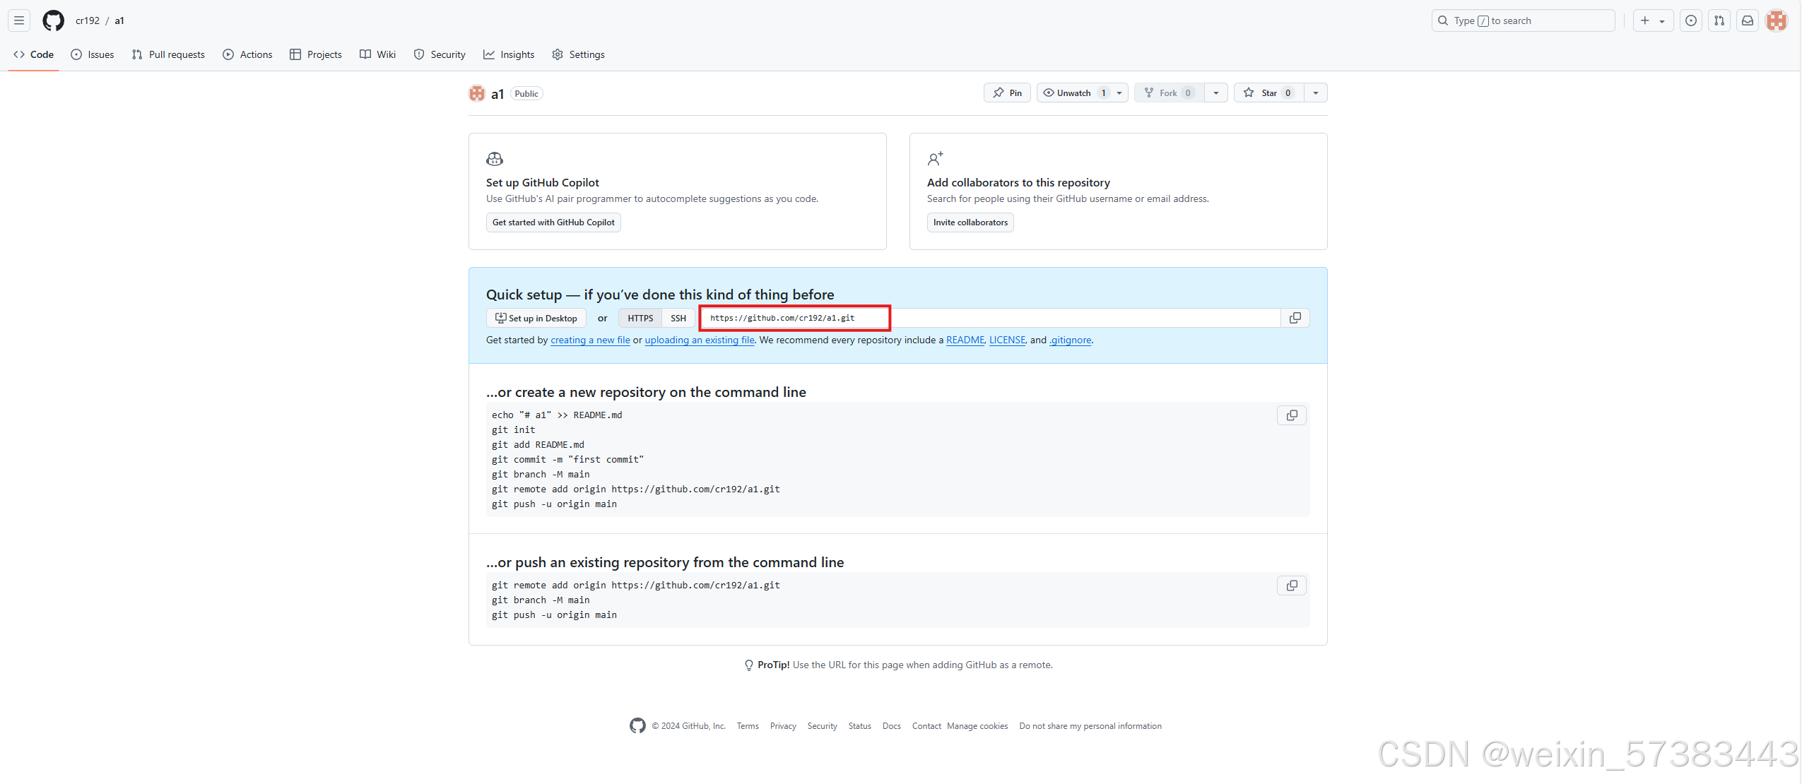Image resolution: width=1802 pixels, height=784 pixels.
Task: Follow the creating a new file link
Action: pos(590,340)
